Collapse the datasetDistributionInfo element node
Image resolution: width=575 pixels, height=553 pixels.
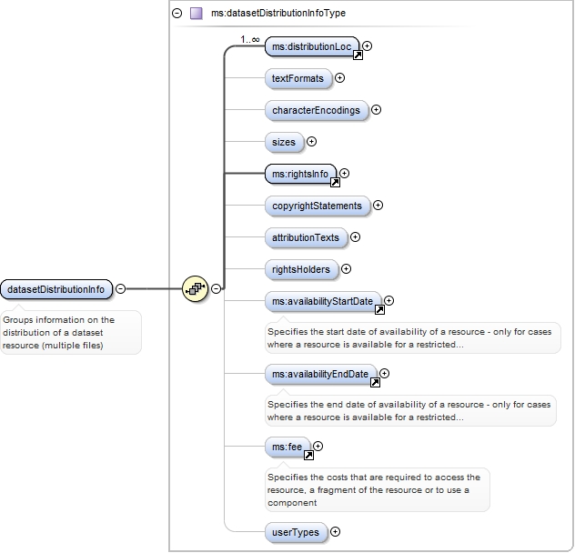(121, 289)
